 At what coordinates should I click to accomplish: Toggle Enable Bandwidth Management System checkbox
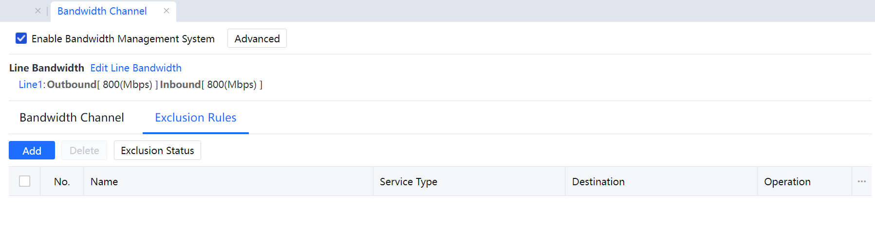(x=21, y=38)
